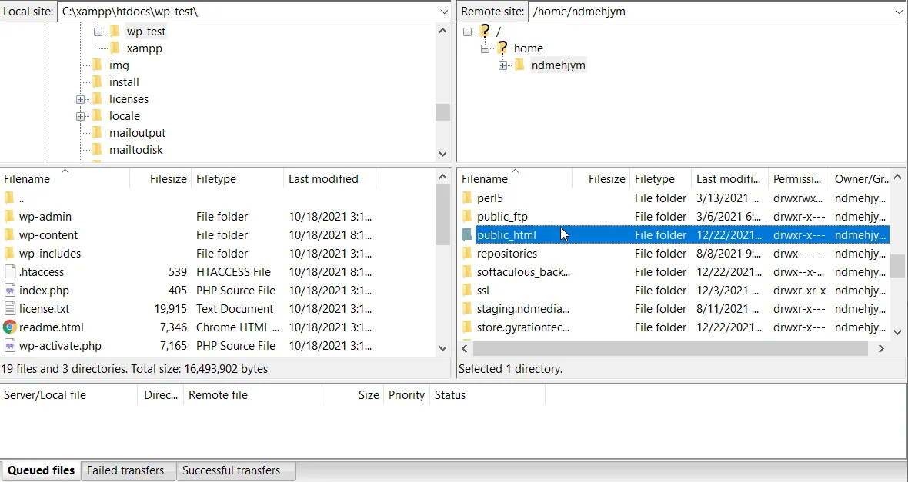This screenshot has height=482, width=908.
Task: Click the ssl remote folder icon
Action: point(467,291)
